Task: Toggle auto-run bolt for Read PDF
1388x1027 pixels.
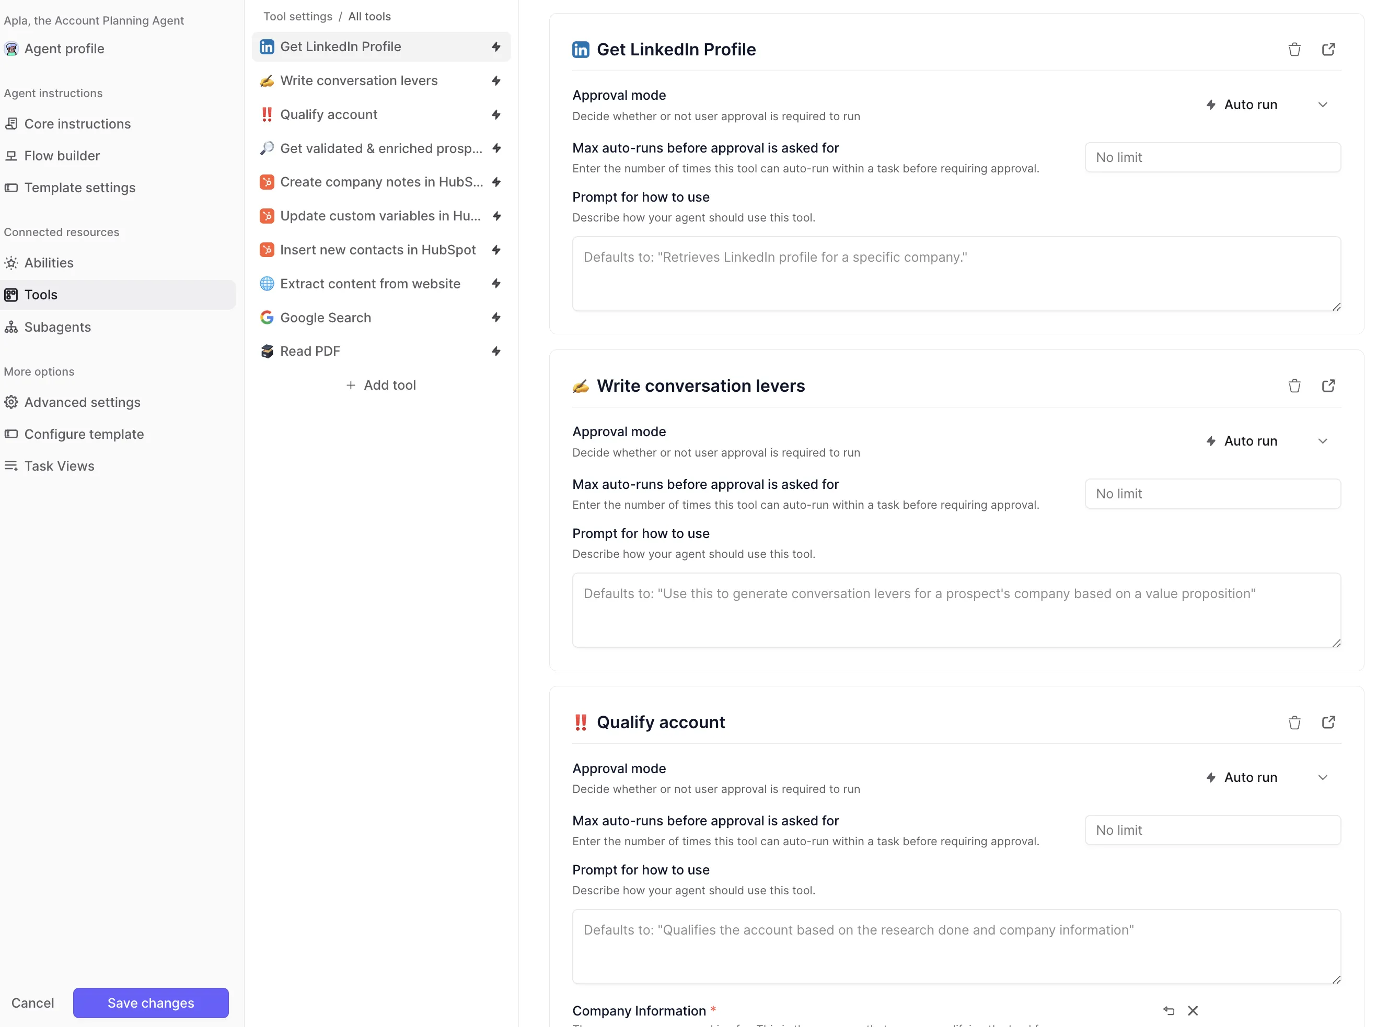Action: tap(495, 351)
